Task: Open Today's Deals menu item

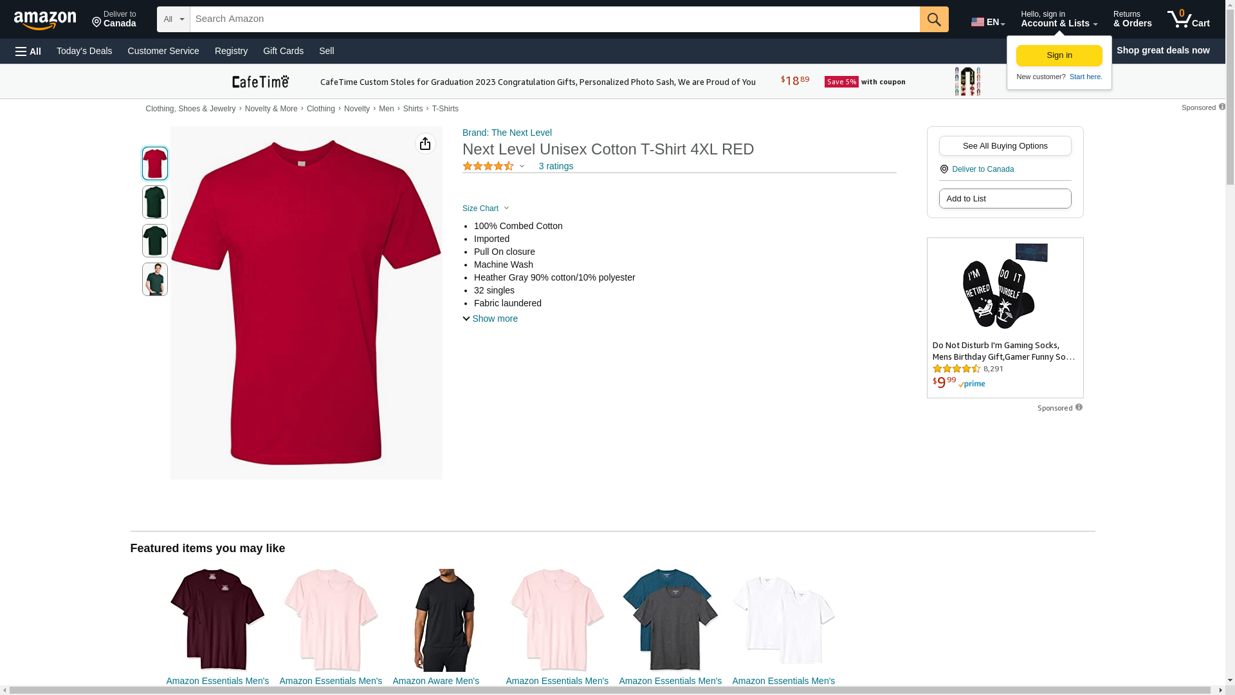Action: point(84,51)
